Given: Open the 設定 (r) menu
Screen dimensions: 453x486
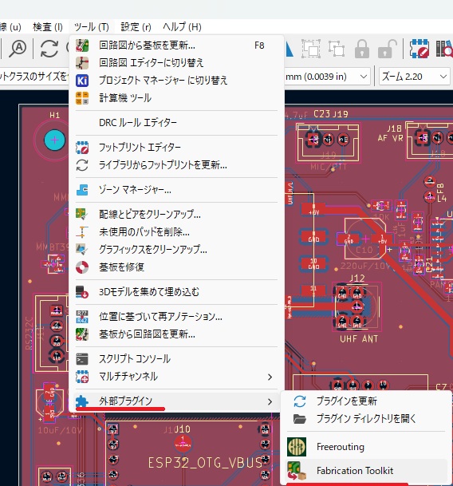Looking at the screenshot, I should (x=136, y=27).
